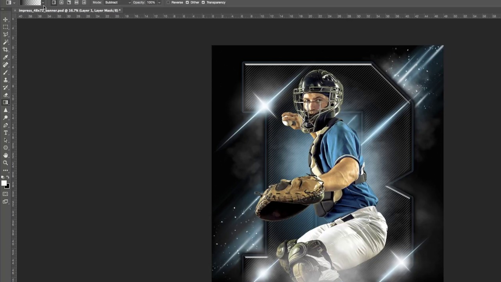Select the Path Selection arrow tool
Image resolution: width=501 pixels, height=282 pixels.
pos(5,140)
